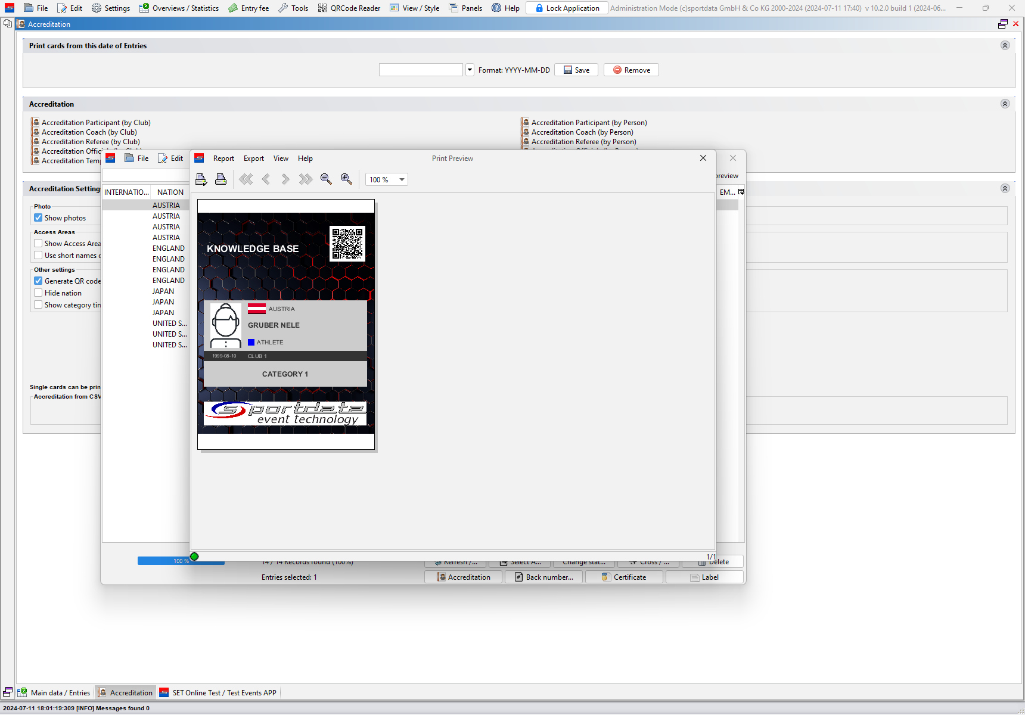Click the QR code on the card preview
Screen dimensions: 1025x715
click(x=347, y=243)
